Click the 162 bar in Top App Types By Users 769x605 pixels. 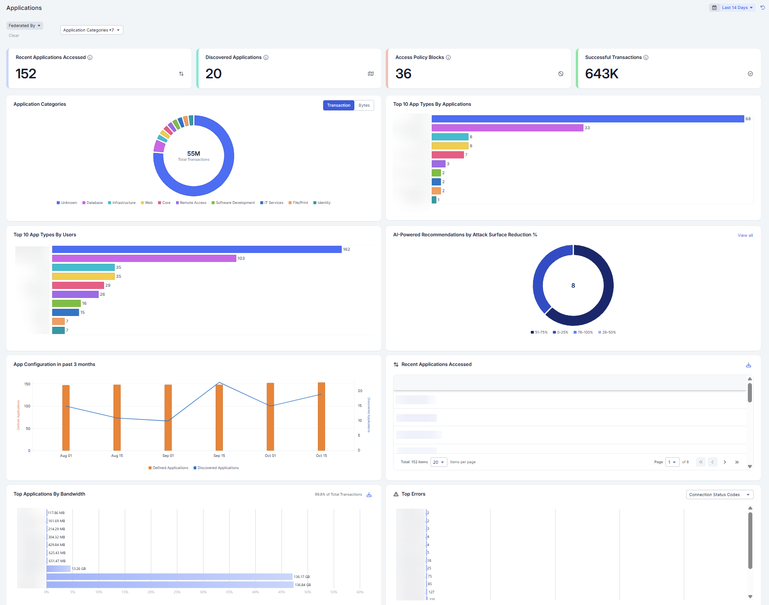[x=197, y=249]
